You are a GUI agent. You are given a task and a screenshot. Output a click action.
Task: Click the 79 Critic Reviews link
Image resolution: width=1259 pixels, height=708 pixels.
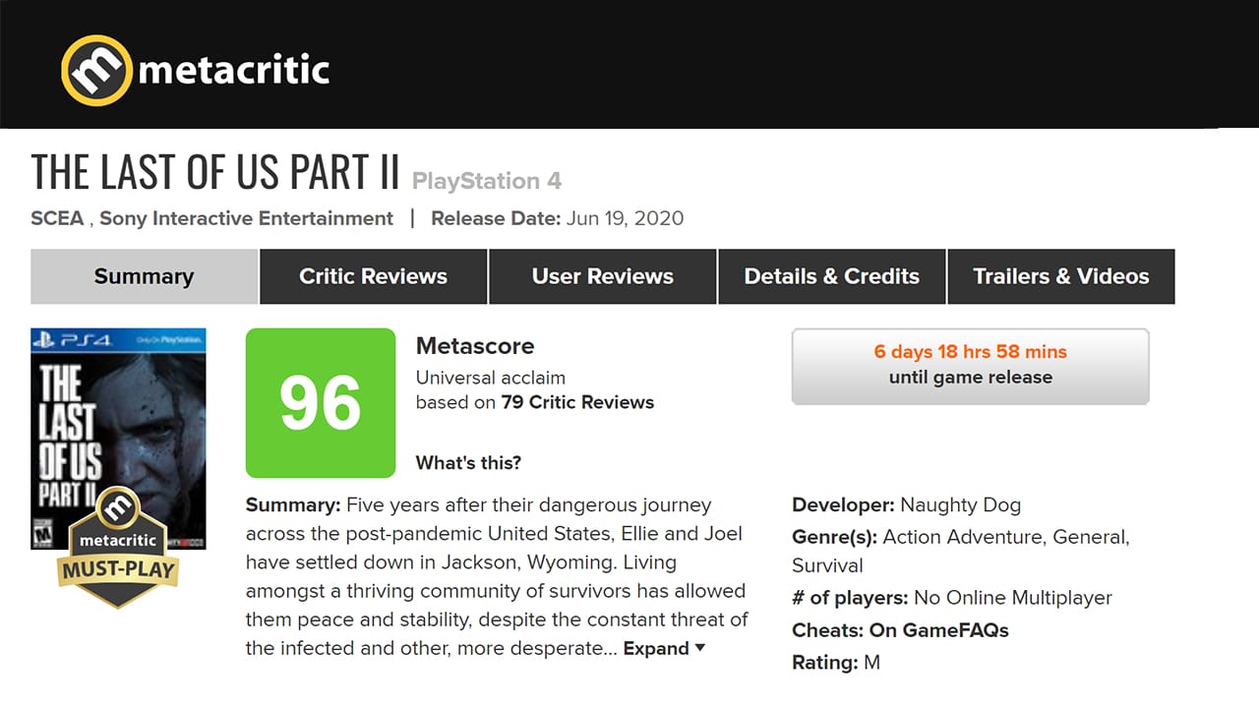click(x=577, y=402)
